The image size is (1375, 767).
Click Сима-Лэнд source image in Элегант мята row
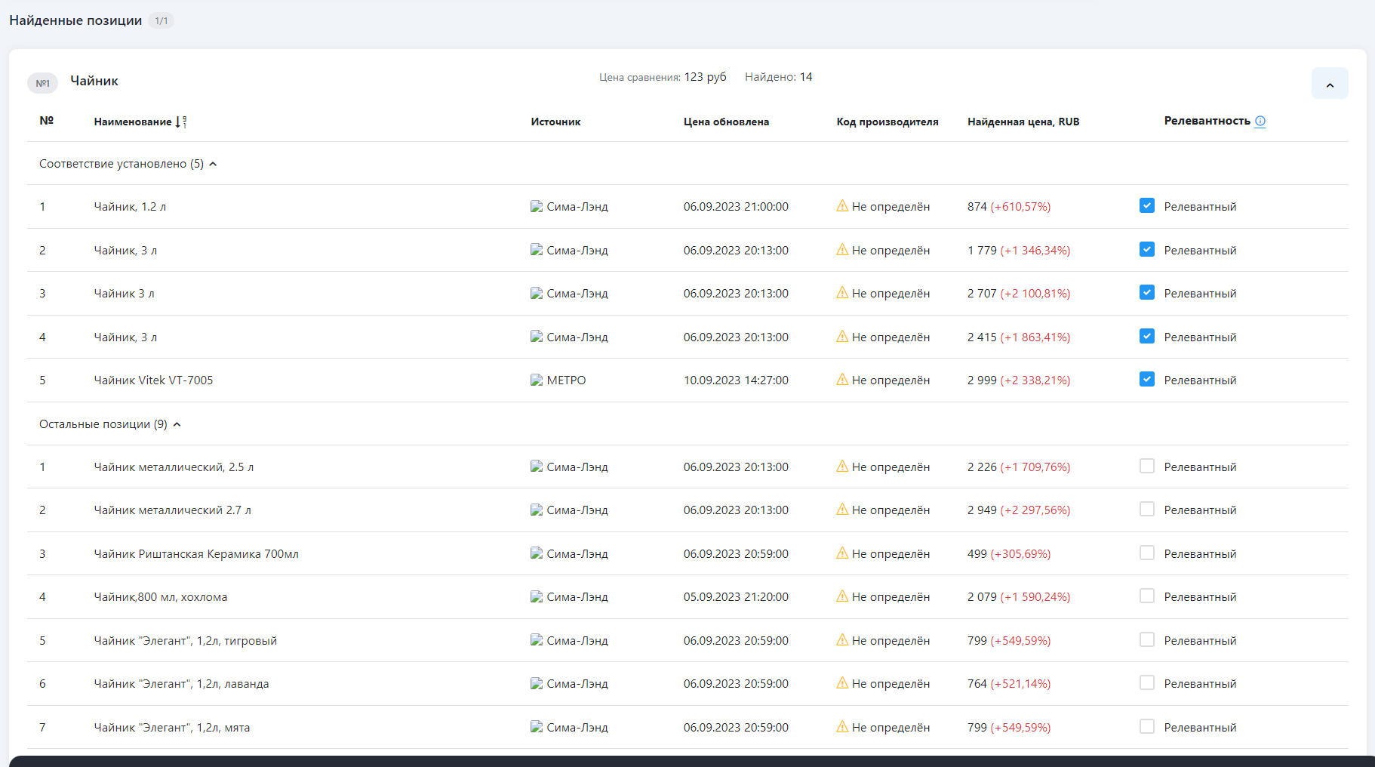537,727
